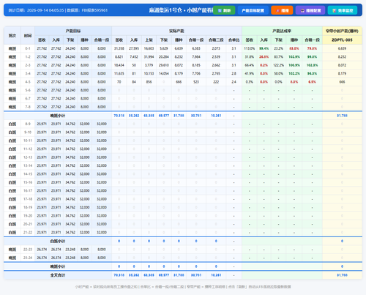Click the orange 播报 button
Image resolution: width=366 pixels, height=295 pixels.
(x=282, y=10)
